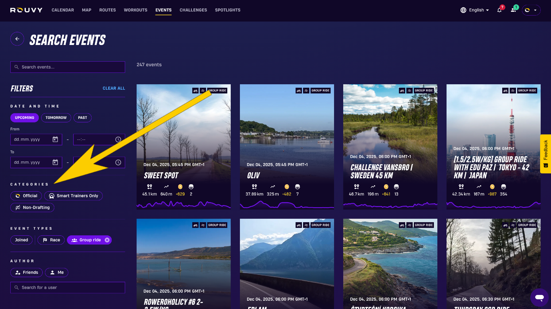Open the From time clock picker

point(118,139)
